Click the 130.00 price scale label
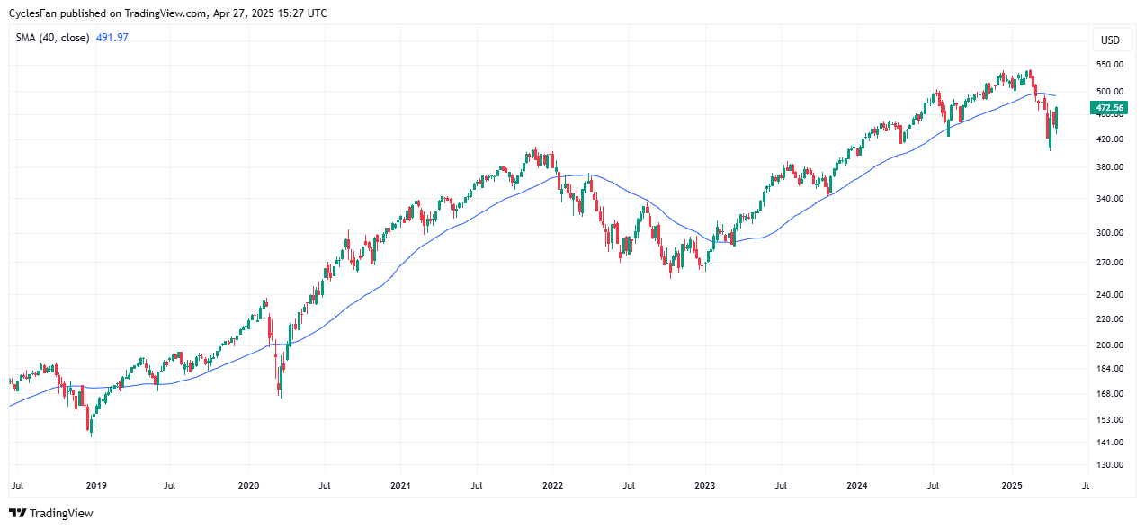 click(x=1108, y=465)
